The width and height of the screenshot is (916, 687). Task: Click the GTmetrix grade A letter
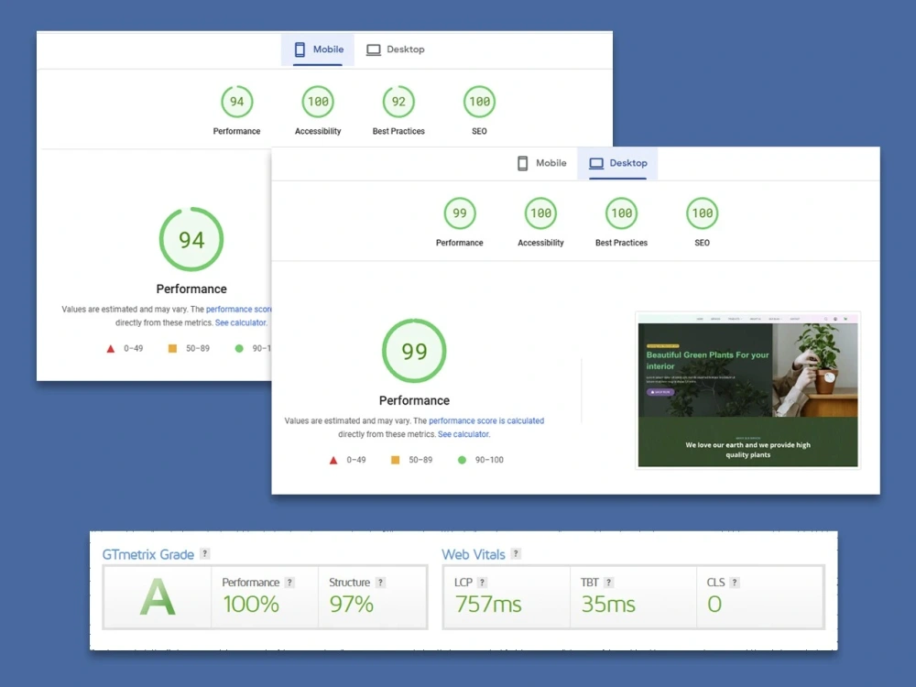tap(158, 597)
